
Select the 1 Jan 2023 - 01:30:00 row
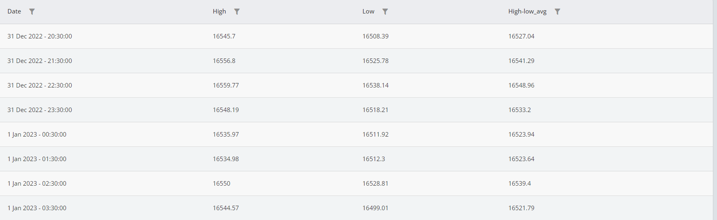356,159
